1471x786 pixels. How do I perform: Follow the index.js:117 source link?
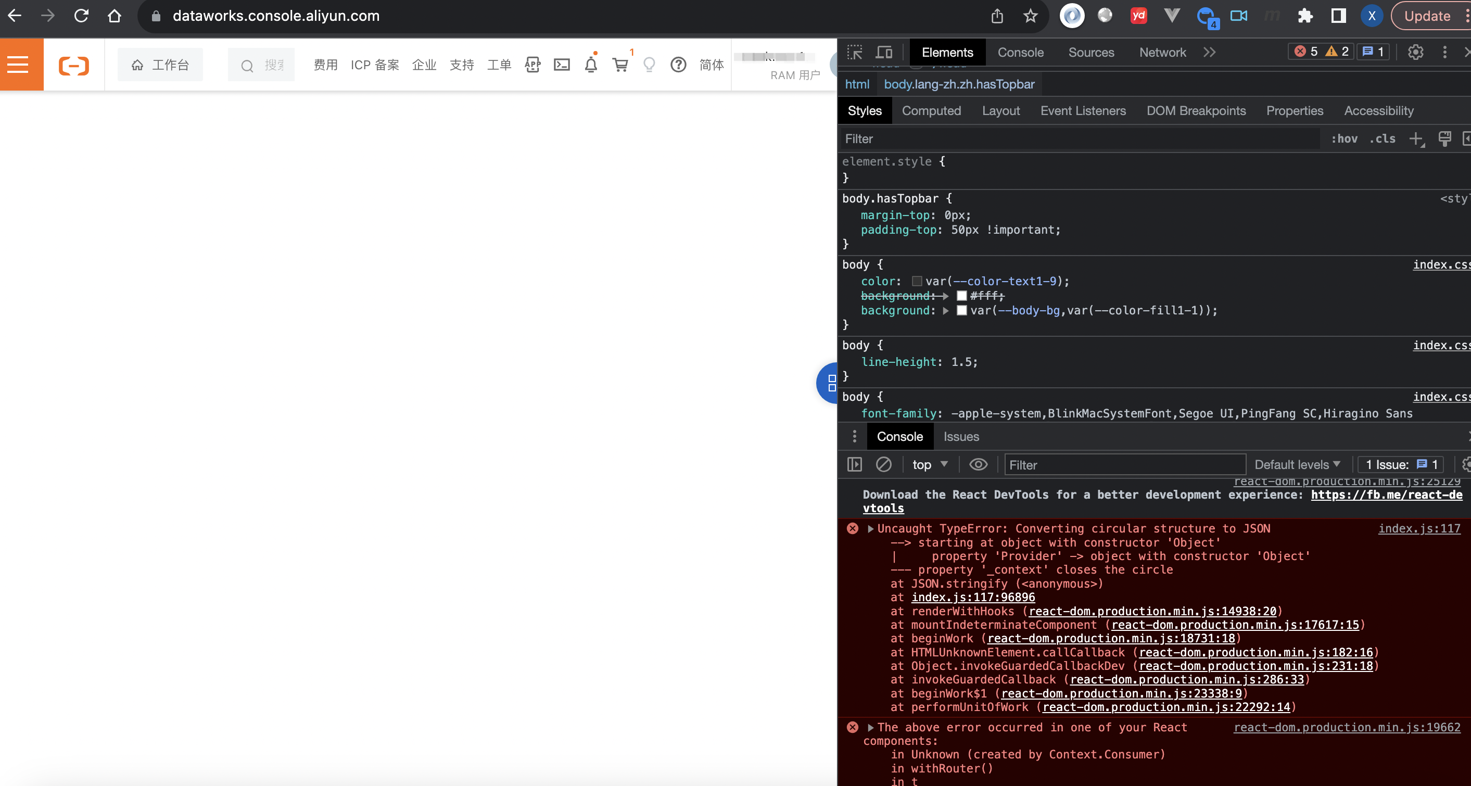(1419, 528)
